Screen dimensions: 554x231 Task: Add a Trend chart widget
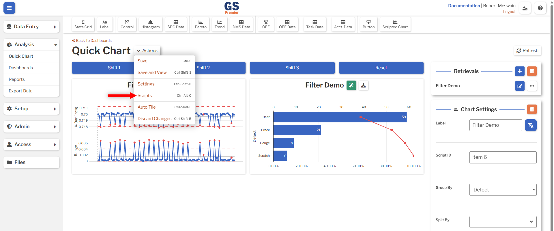click(220, 24)
